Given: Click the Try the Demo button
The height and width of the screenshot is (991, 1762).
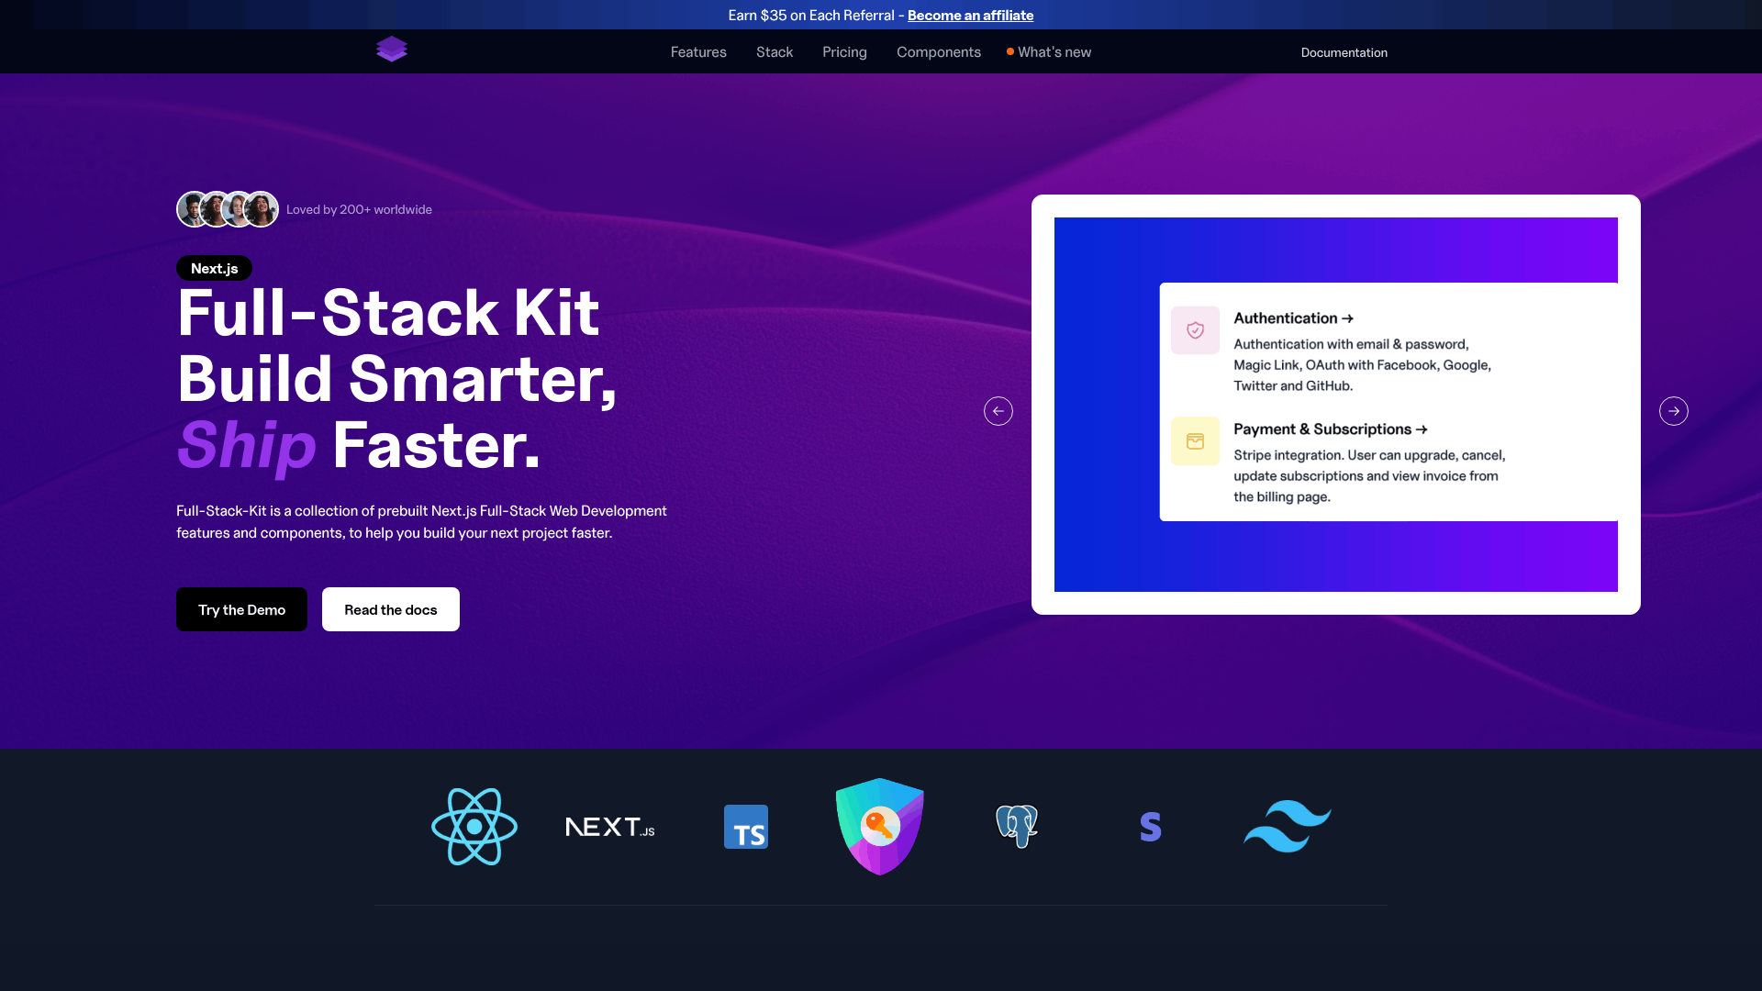Looking at the screenshot, I should point(241,609).
